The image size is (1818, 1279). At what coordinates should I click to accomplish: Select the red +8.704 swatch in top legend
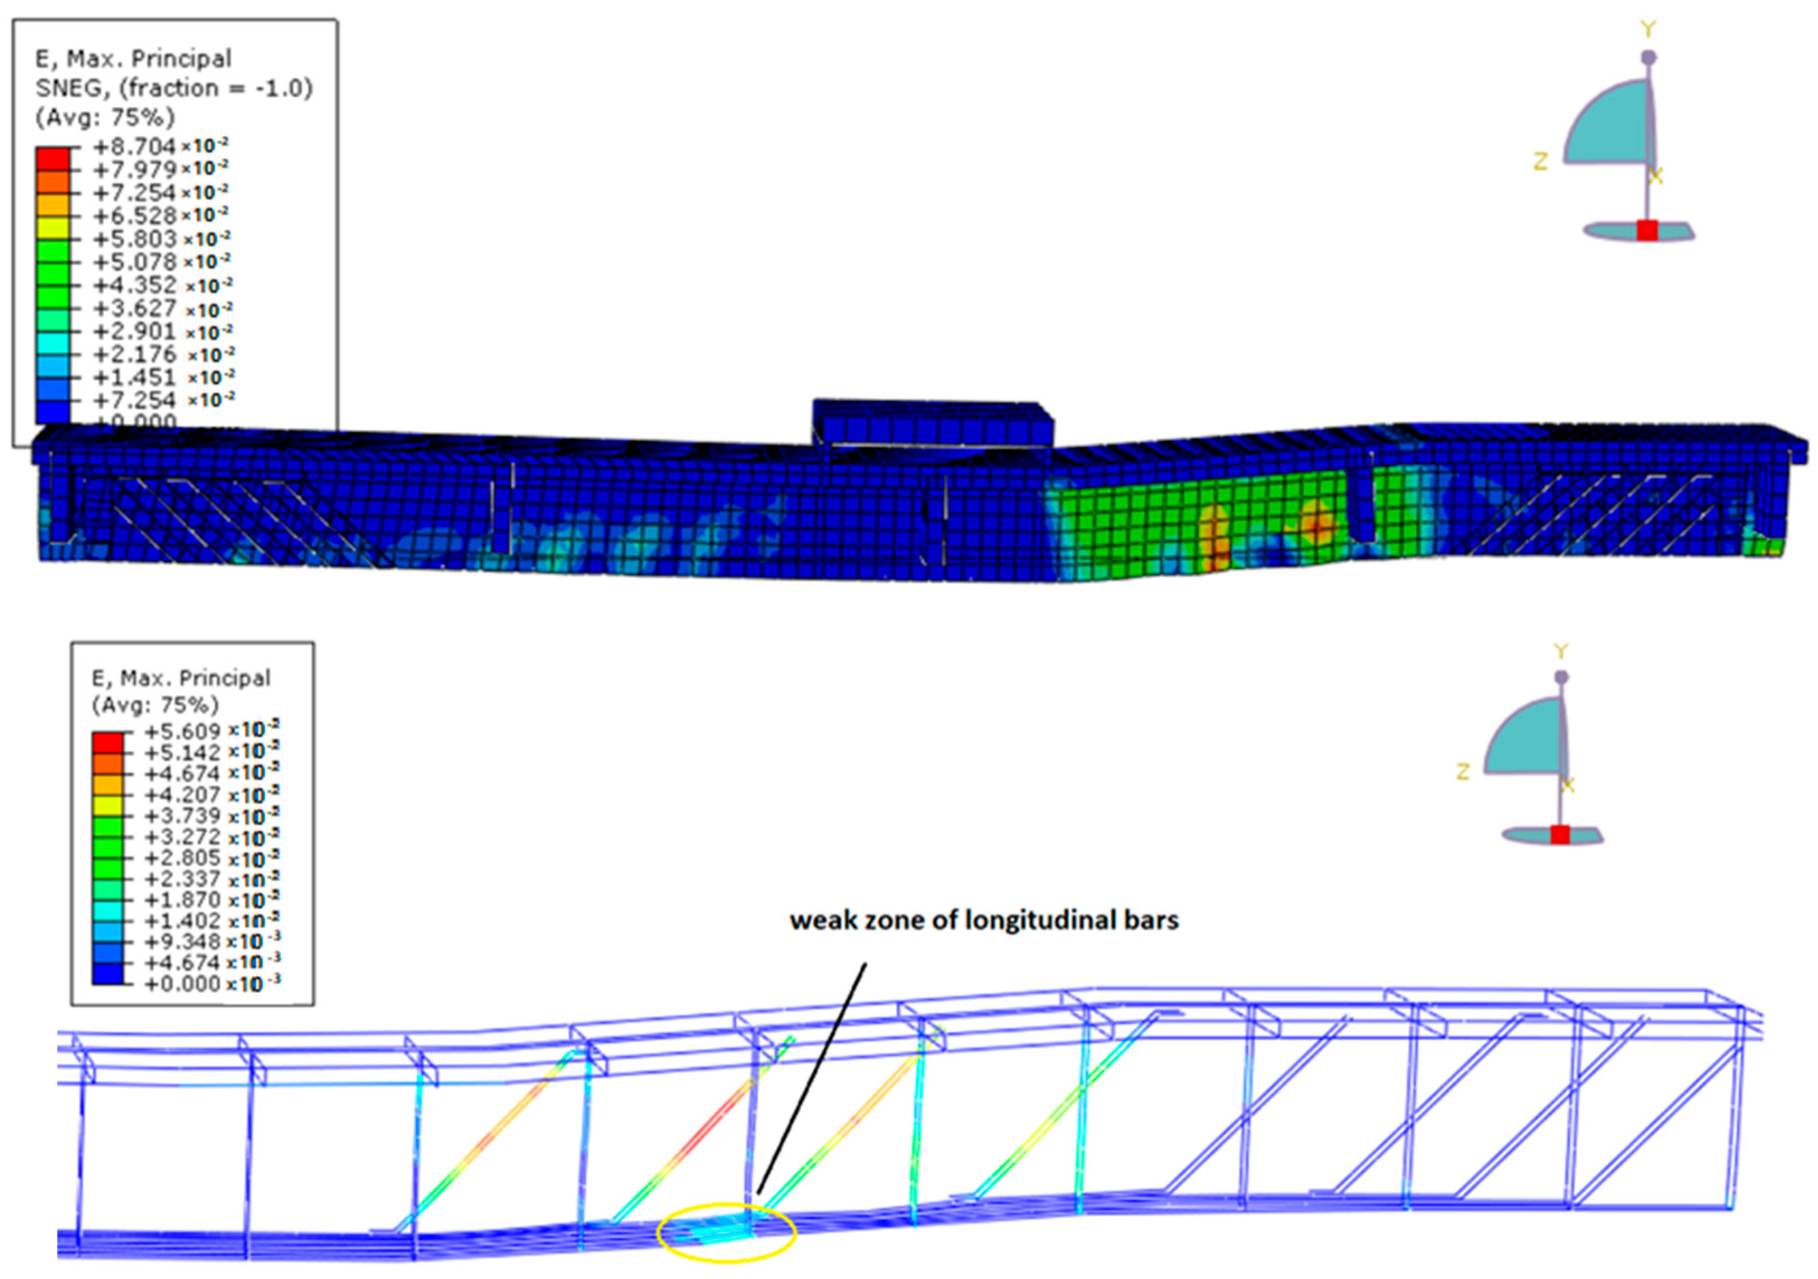tap(52, 158)
